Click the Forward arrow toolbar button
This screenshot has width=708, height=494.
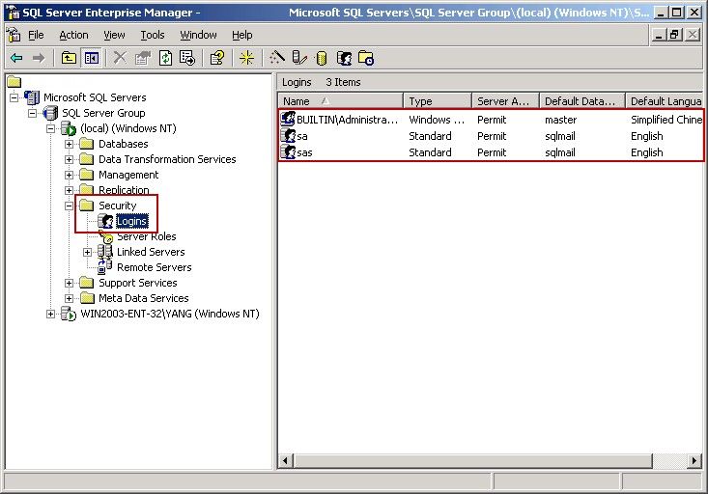(39, 58)
